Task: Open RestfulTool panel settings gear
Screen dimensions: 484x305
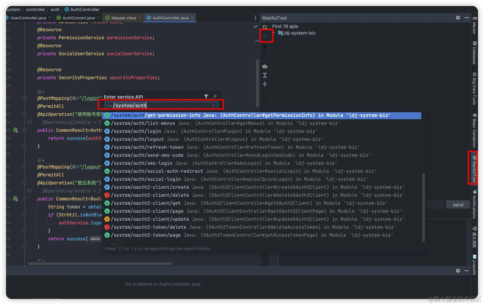Action: [458, 18]
